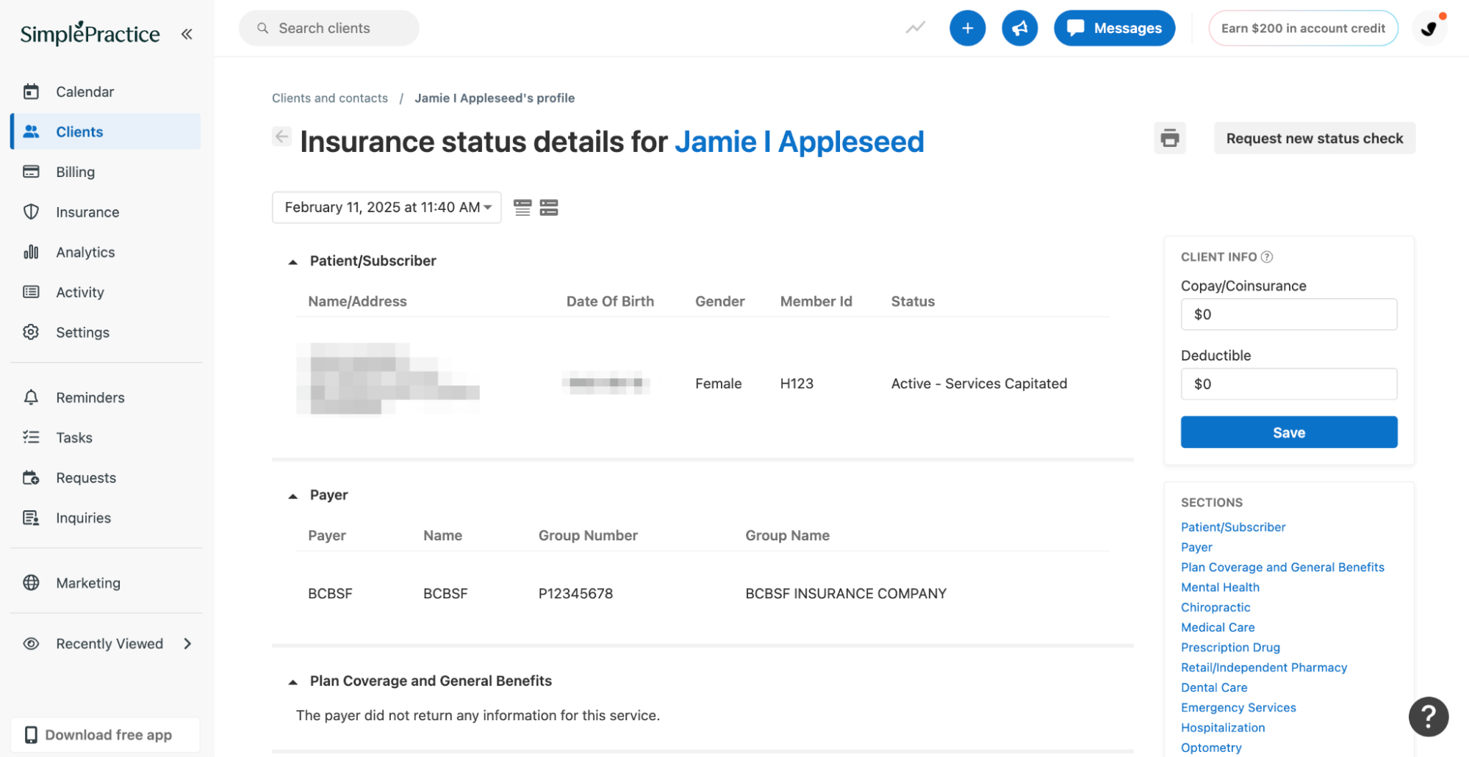Open the help question mark button

coord(1428,717)
